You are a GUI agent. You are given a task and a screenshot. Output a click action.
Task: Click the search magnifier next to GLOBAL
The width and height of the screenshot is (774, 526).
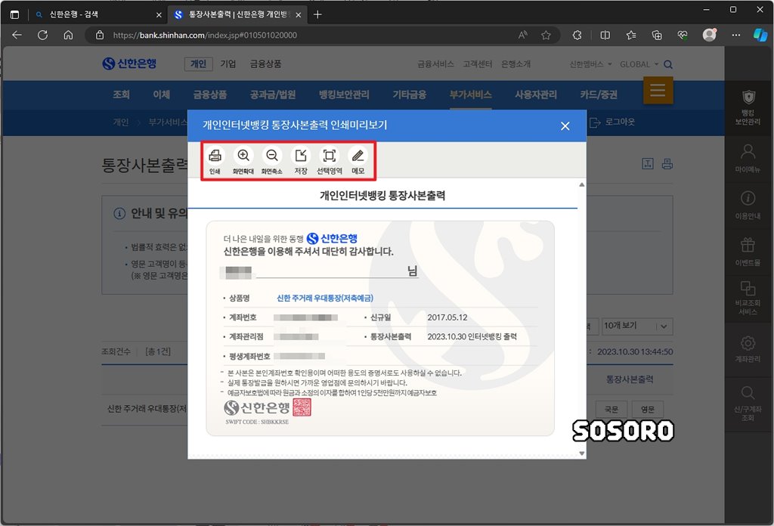click(x=668, y=64)
